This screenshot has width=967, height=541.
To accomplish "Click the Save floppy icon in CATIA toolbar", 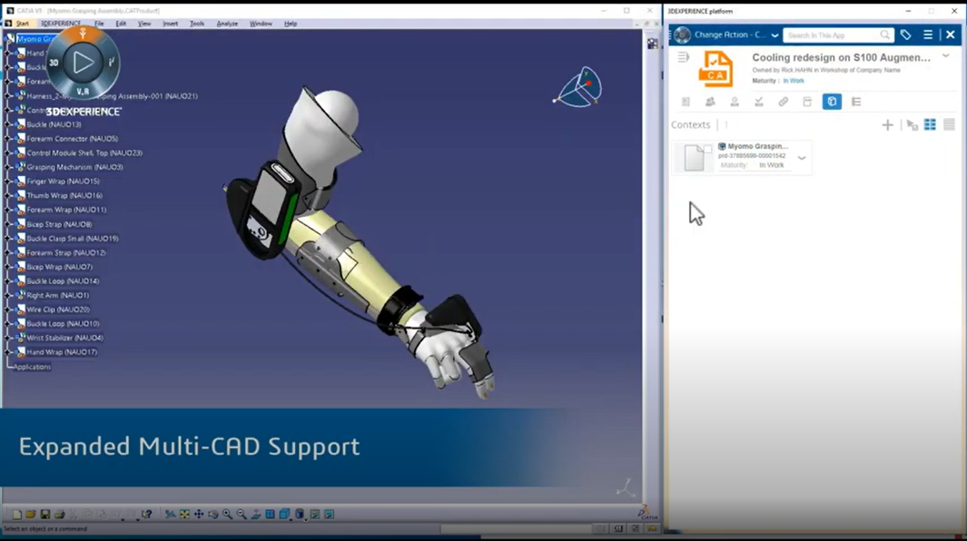I will [45, 514].
